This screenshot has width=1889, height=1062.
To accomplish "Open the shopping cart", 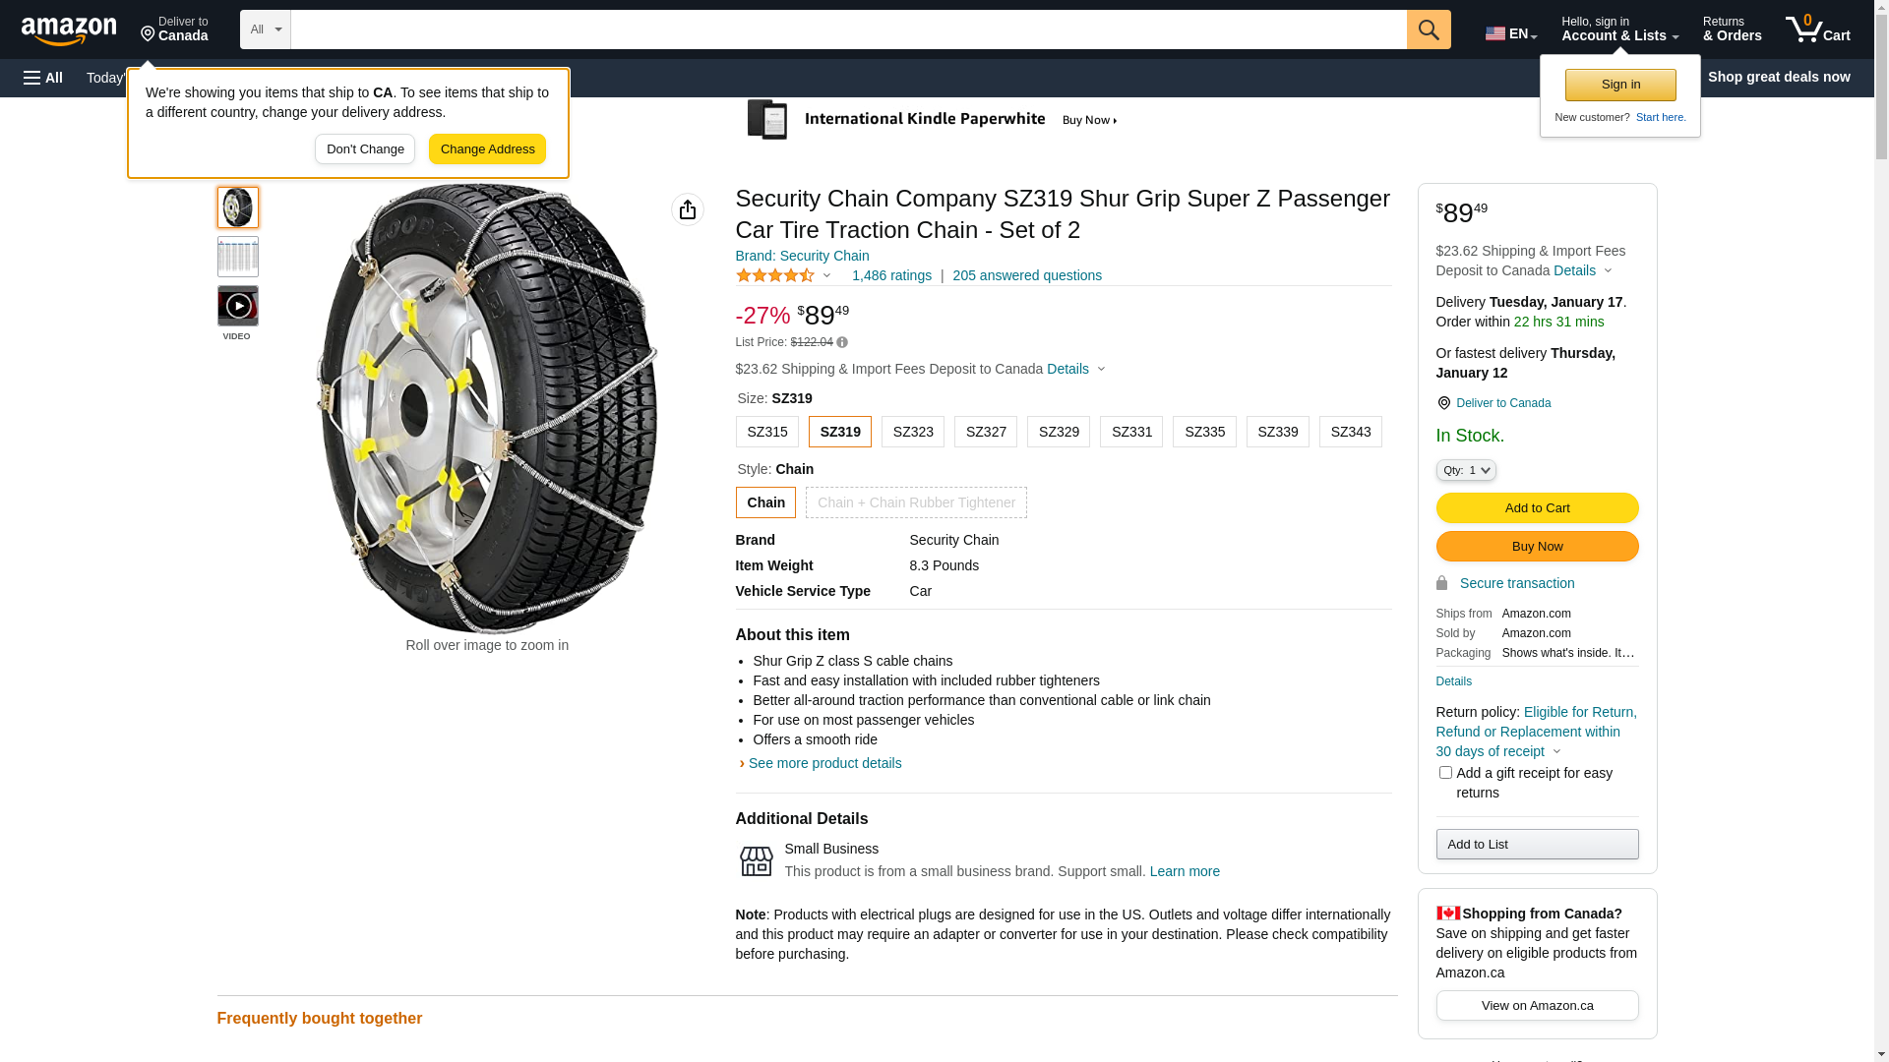I will [x=1817, y=29].
